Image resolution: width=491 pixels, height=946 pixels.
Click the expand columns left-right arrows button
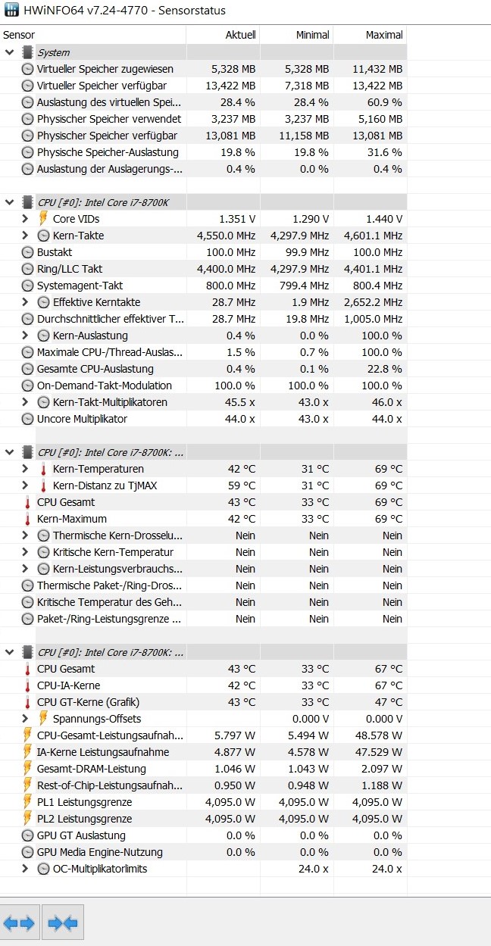[x=20, y=923]
